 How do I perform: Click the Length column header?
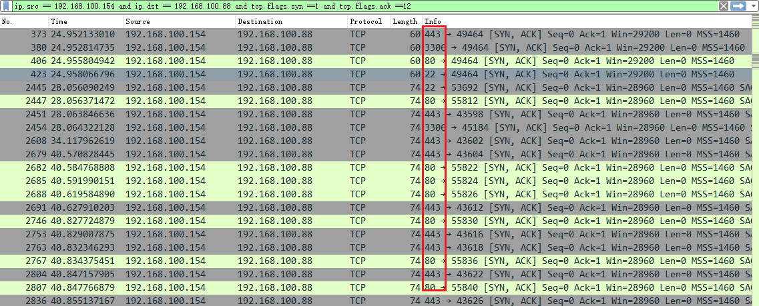tap(405, 22)
